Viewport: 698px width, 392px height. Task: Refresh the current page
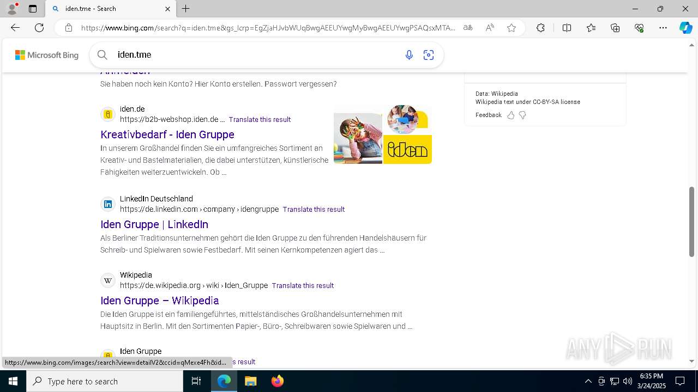coord(39,28)
